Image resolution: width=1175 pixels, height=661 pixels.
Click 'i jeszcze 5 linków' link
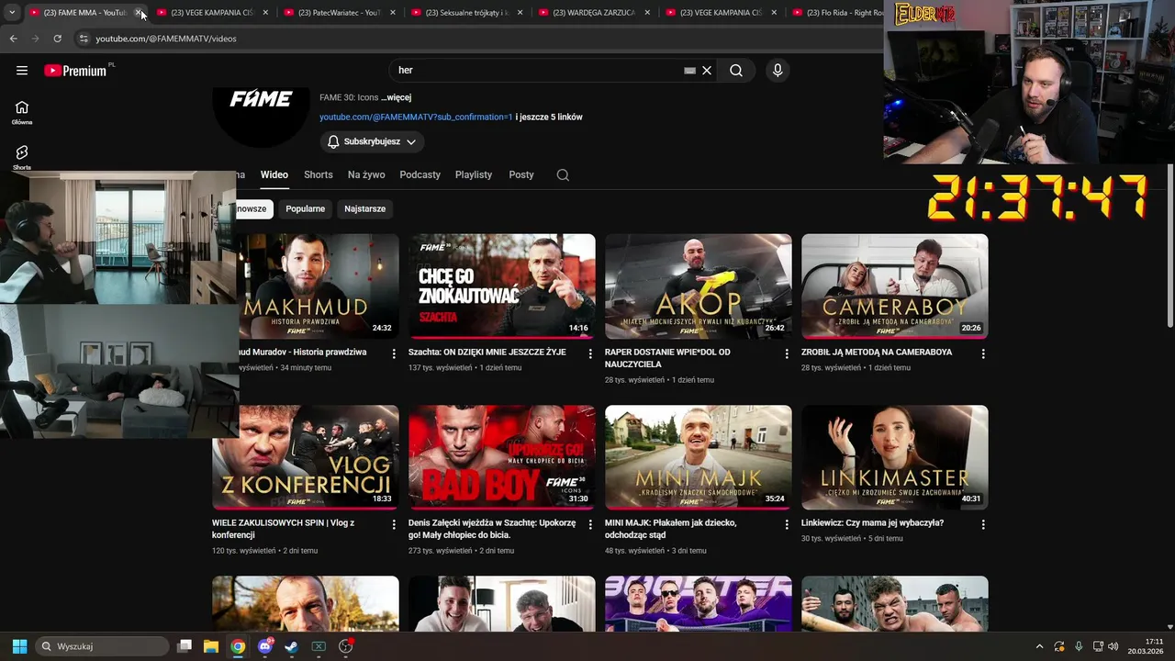pyautogui.click(x=549, y=118)
